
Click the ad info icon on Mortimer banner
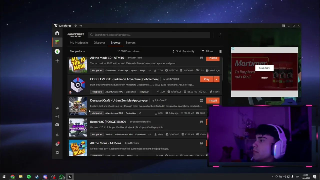click(233, 48)
